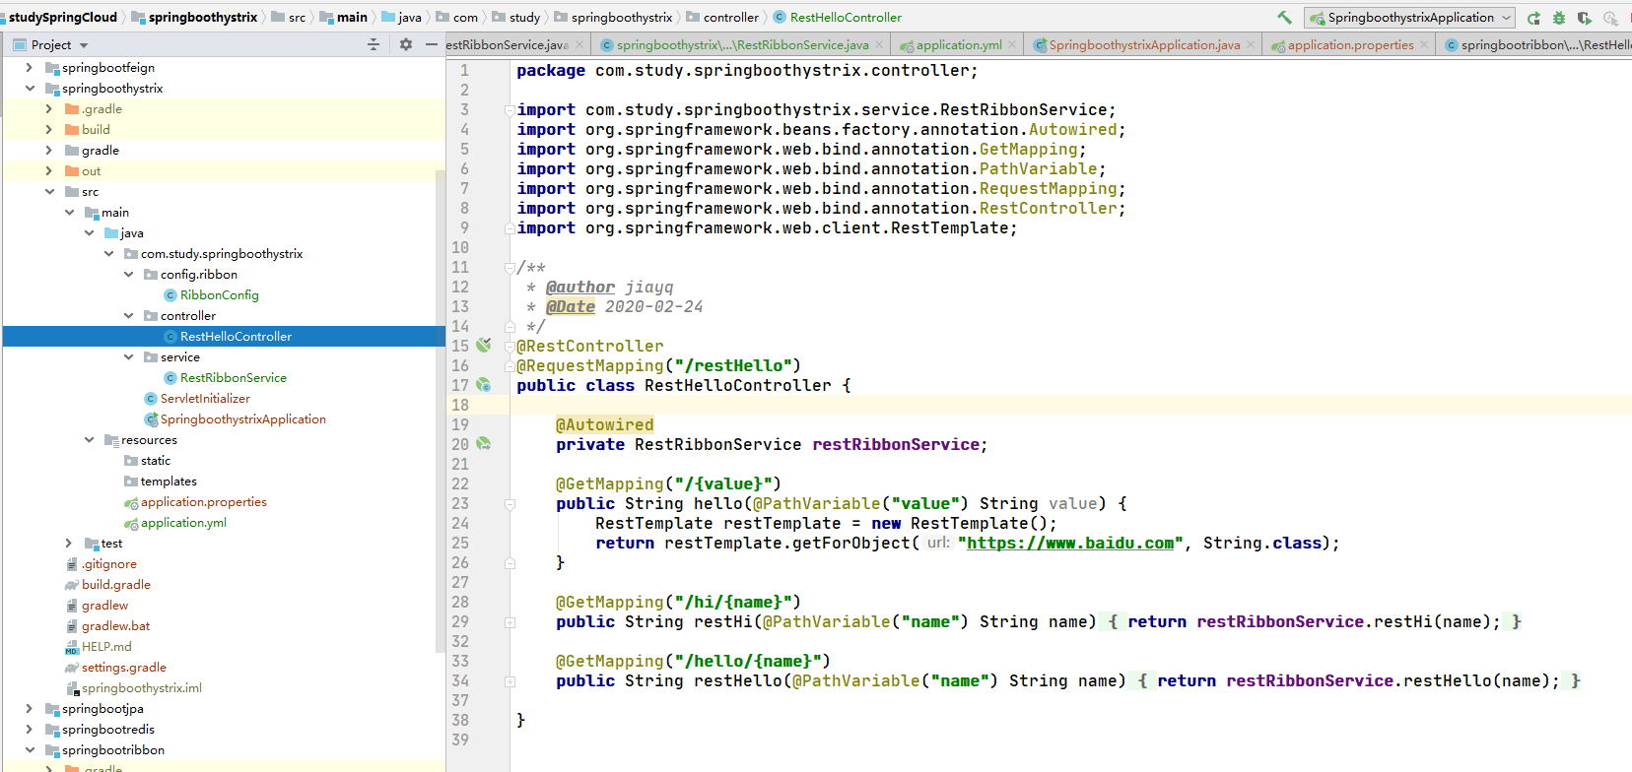This screenshot has height=772, width=1632.
Task: Collapse the imports block with the fold marker
Action: [x=510, y=109]
